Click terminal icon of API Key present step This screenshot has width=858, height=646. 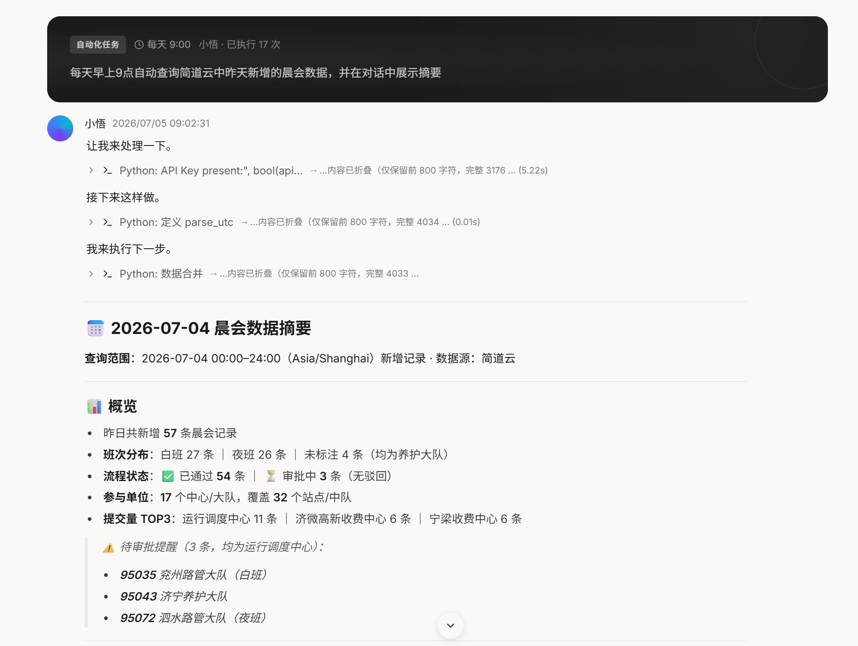pyautogui.click(x=107, y=170)
